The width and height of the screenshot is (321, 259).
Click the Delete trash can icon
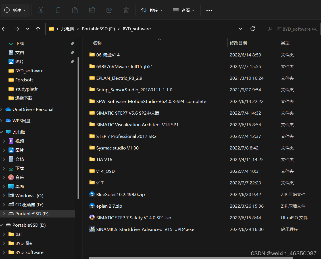tap(126, 10)
